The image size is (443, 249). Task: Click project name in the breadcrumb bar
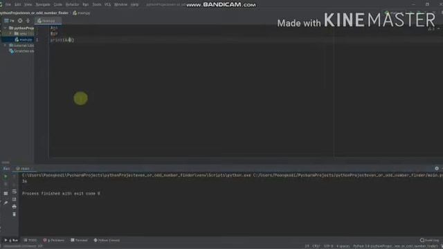[x=34, y=13]
